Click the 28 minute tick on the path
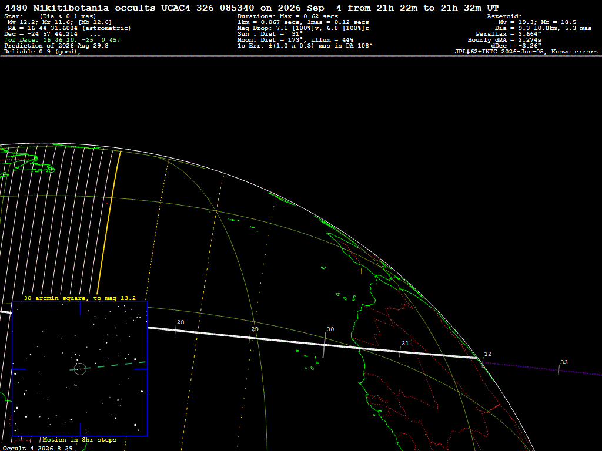Image resolution: width=602 pixels, height=451 pixels. [176, 330]
